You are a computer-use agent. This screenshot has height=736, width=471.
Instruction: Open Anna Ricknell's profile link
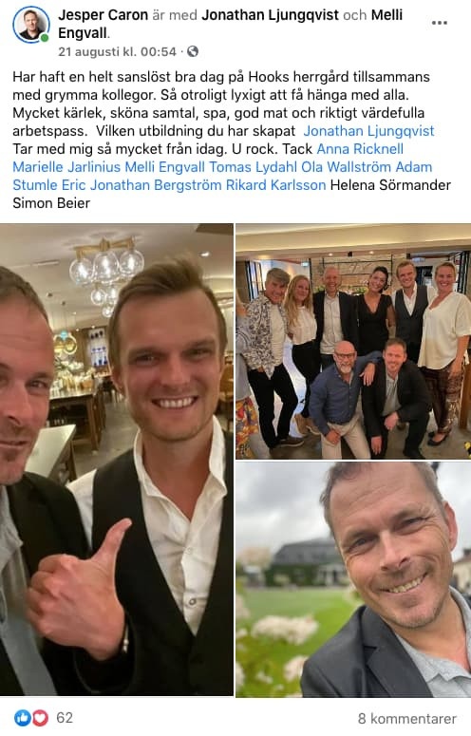(x=360, y=149)
